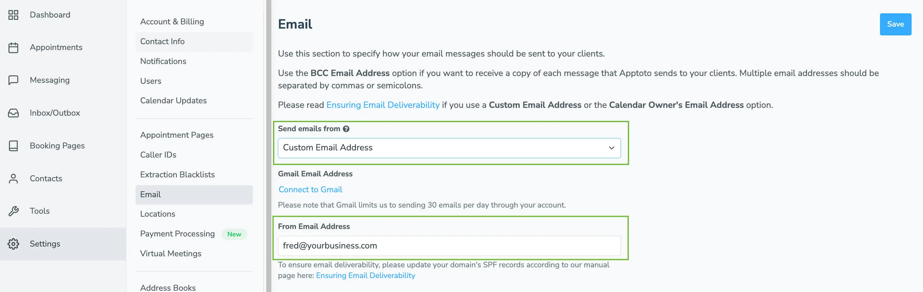Open the Settings gear icon

coord(14,243)
